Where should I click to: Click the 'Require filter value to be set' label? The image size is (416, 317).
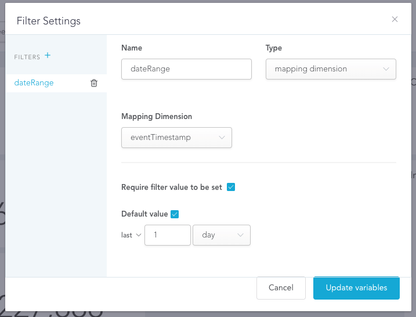pyautogui.click(x=171, y=187)
